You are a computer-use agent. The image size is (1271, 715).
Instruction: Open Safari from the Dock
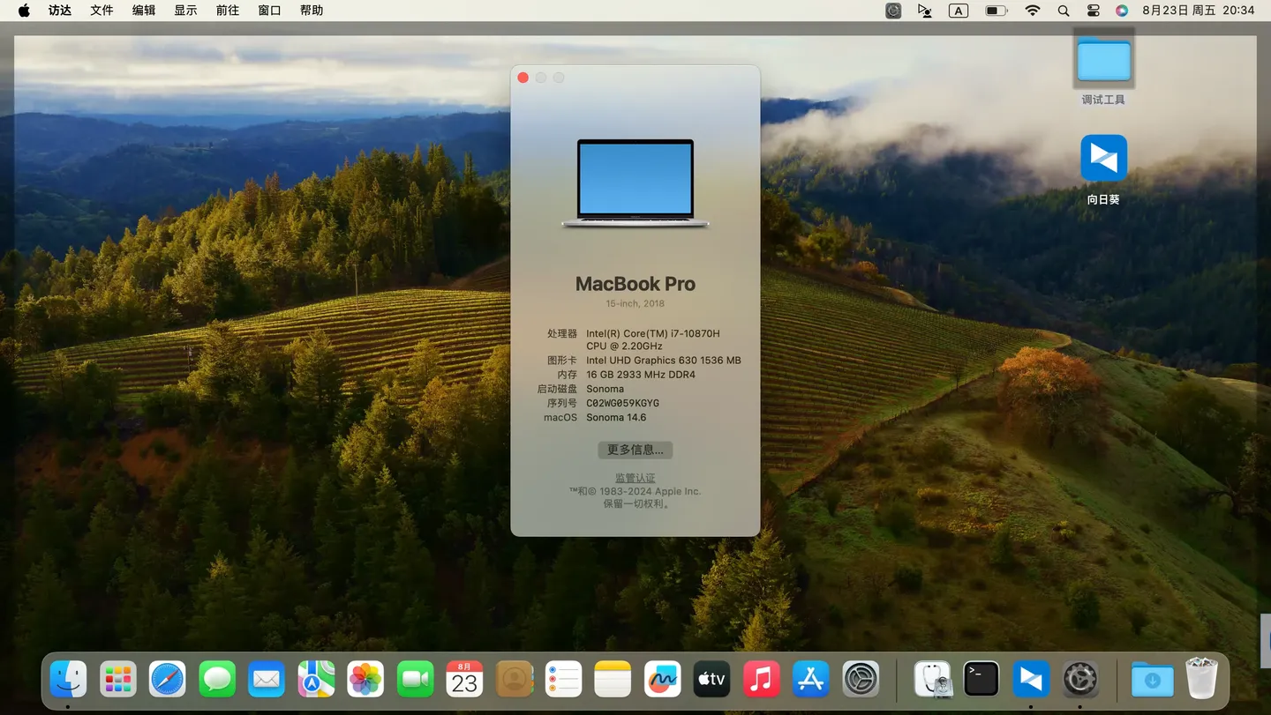[168, 679]
